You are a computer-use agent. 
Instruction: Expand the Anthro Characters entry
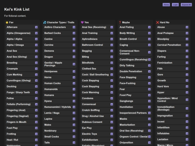click(x=74, y=27)
